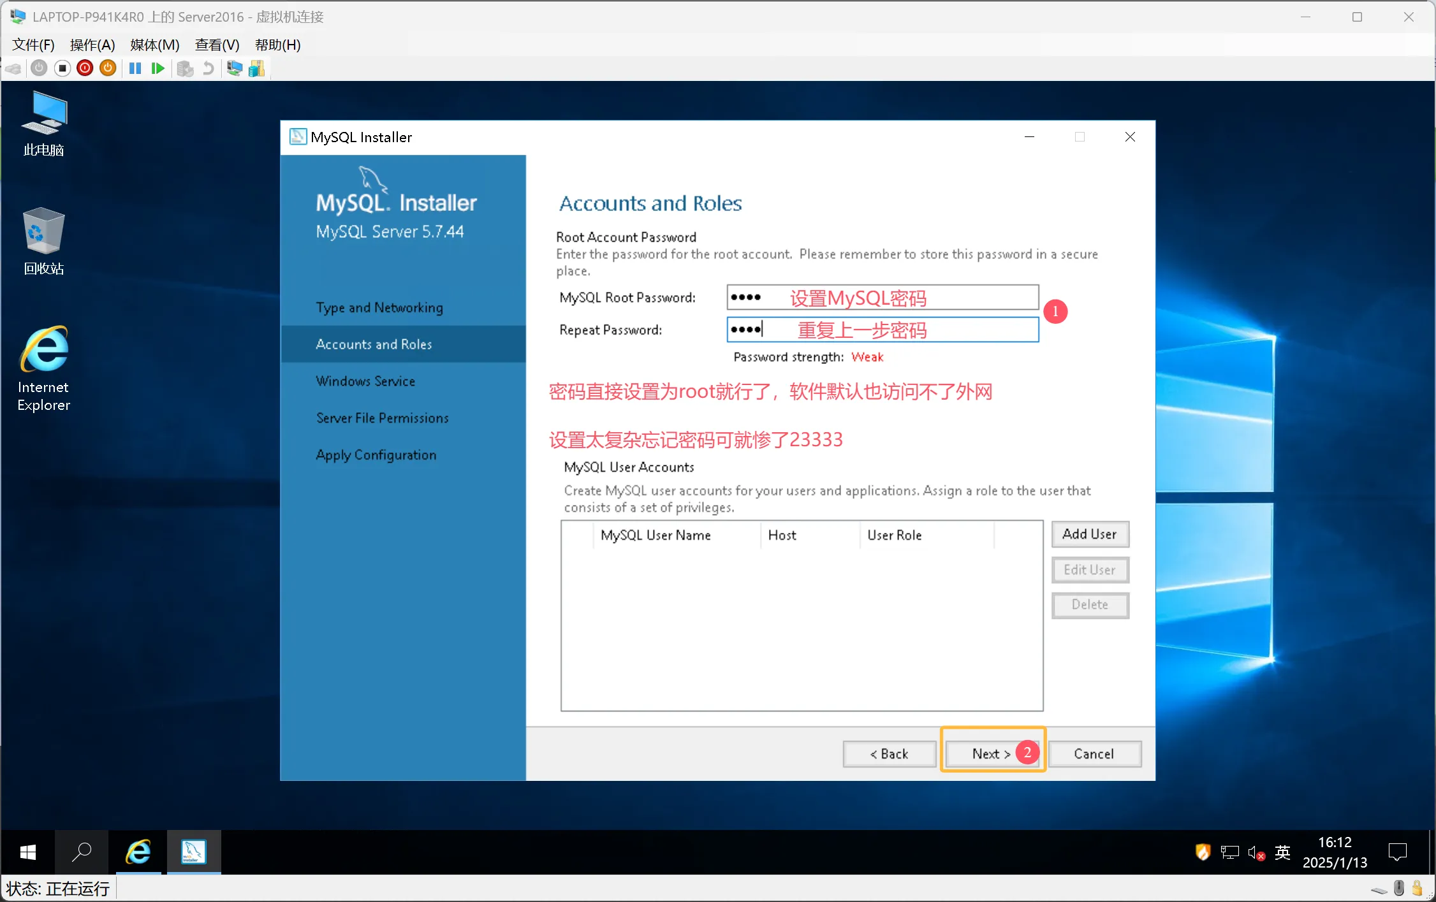Select the 回收站 recycle bin icon
The width and height of the screenshot is (1436, 902).
(44, 241)
